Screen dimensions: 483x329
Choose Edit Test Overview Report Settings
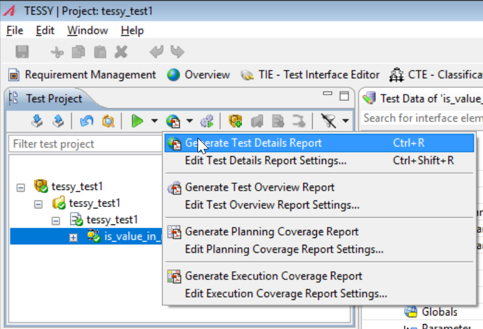point(319,205)
